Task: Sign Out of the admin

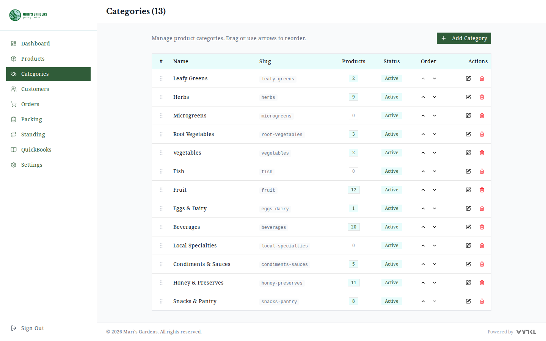Action: [x=48, y=328]
